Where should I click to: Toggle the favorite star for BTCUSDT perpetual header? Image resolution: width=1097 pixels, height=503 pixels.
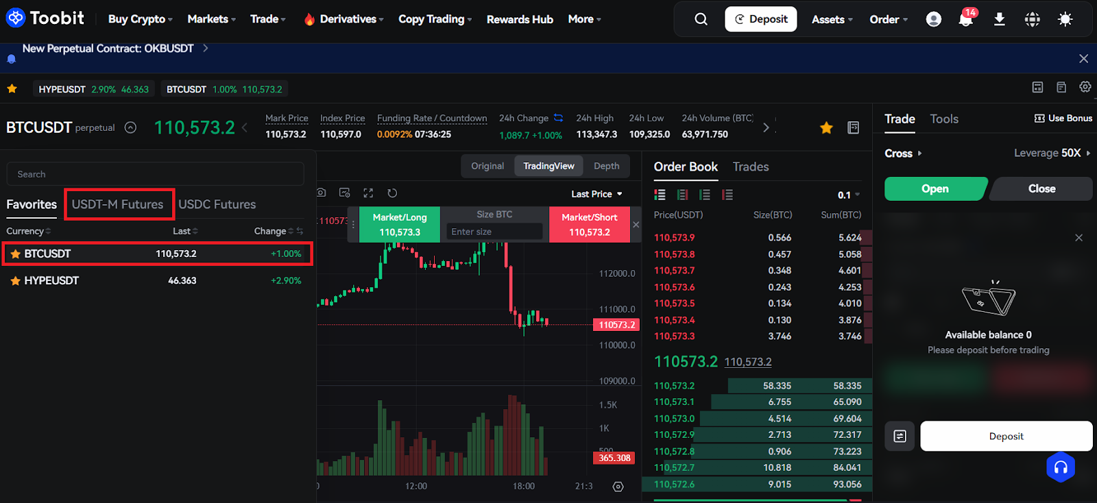[x=826, y=127]
